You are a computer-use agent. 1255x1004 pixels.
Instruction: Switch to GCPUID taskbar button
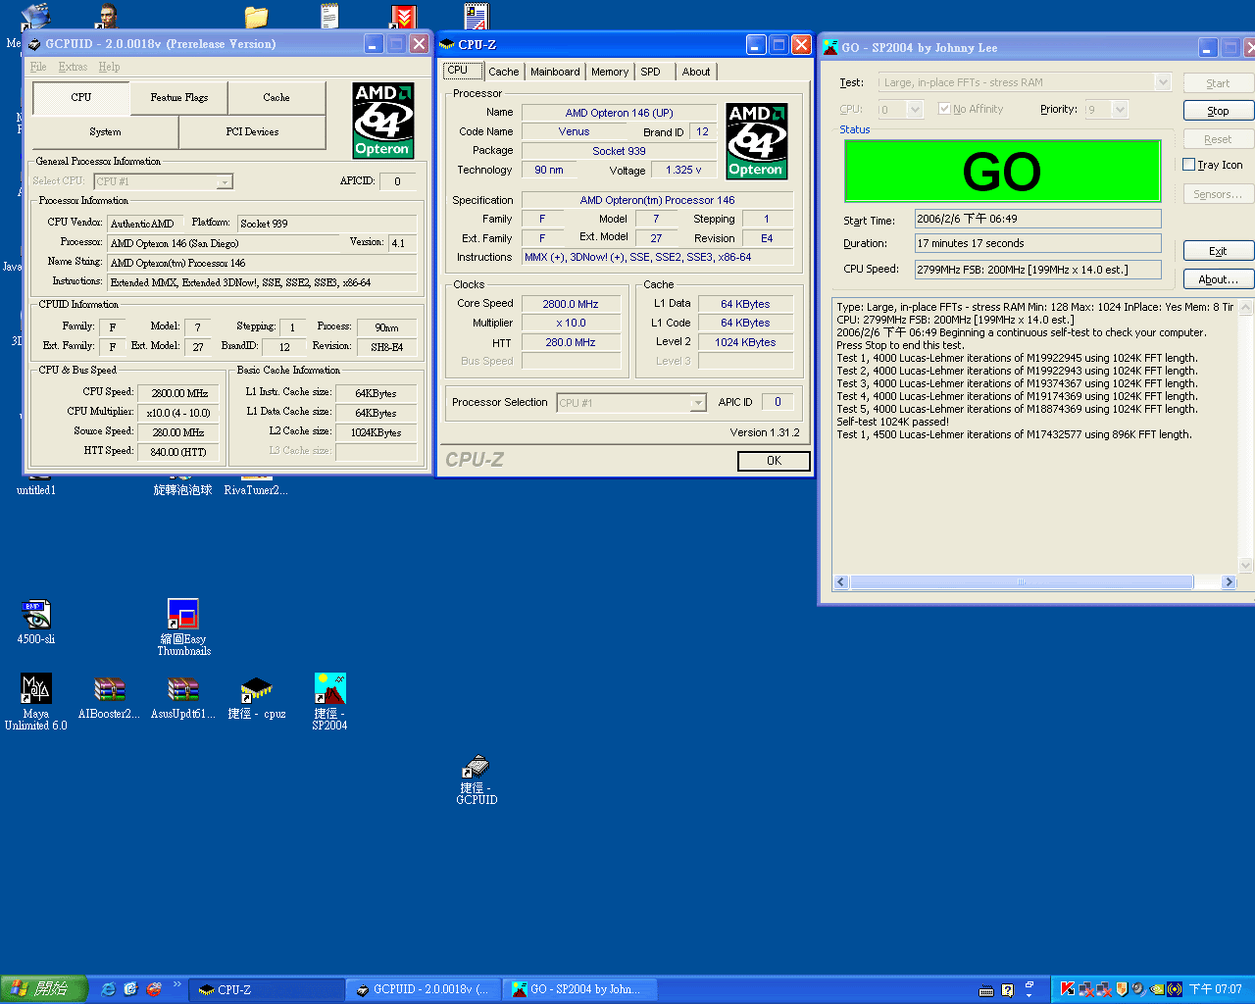(x=424, y=990)
